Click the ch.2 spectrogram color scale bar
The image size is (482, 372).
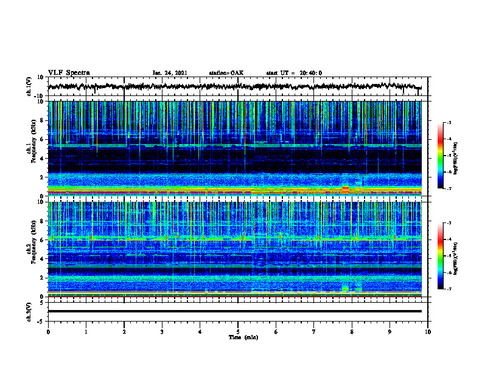coord(441,256)
